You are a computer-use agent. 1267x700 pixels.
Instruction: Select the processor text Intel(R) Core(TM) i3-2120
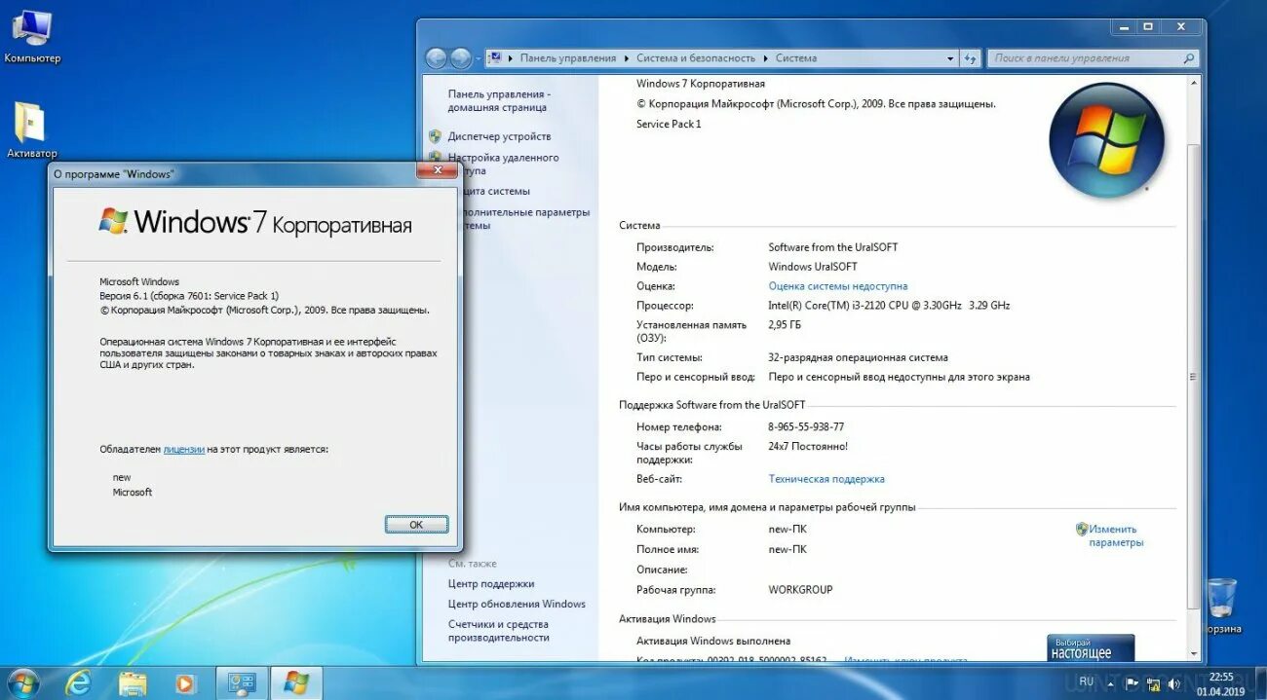coord(889,306)
